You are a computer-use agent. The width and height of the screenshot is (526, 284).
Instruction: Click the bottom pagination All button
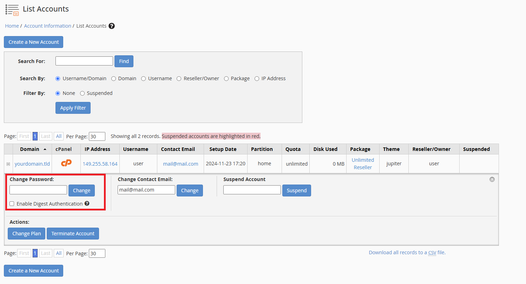coord(59,253)
